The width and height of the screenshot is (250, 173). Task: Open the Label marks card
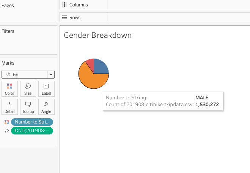click(x=46, y=89)
